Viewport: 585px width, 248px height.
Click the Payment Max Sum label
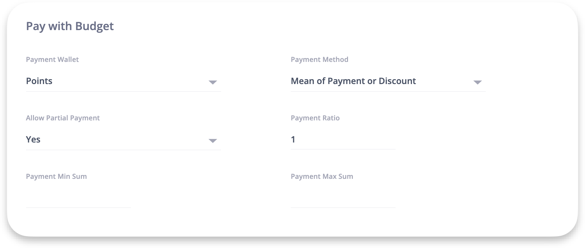pyautogui.click(x=322, y=176)
